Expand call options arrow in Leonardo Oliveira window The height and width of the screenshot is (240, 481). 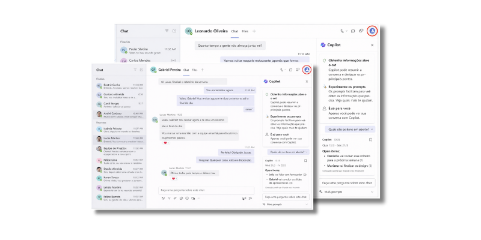[347, 31]
